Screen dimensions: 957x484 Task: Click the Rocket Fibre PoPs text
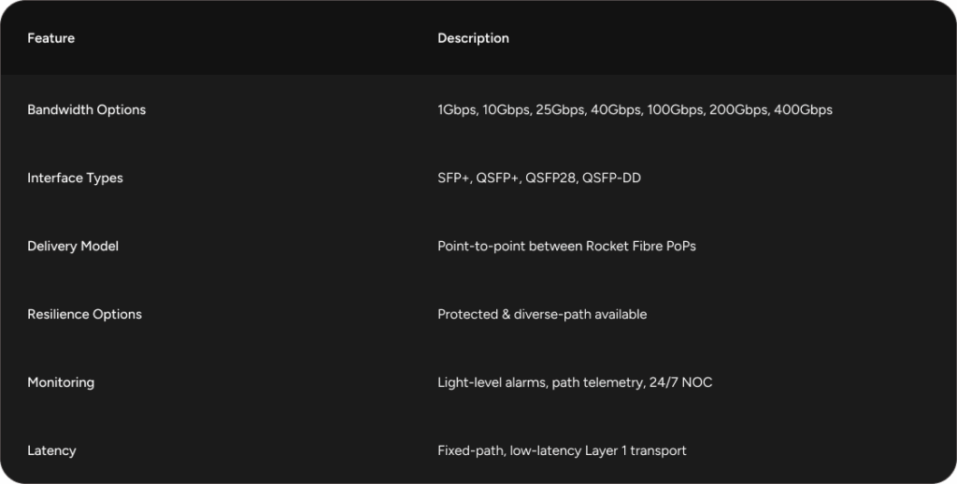pos(640,246)
